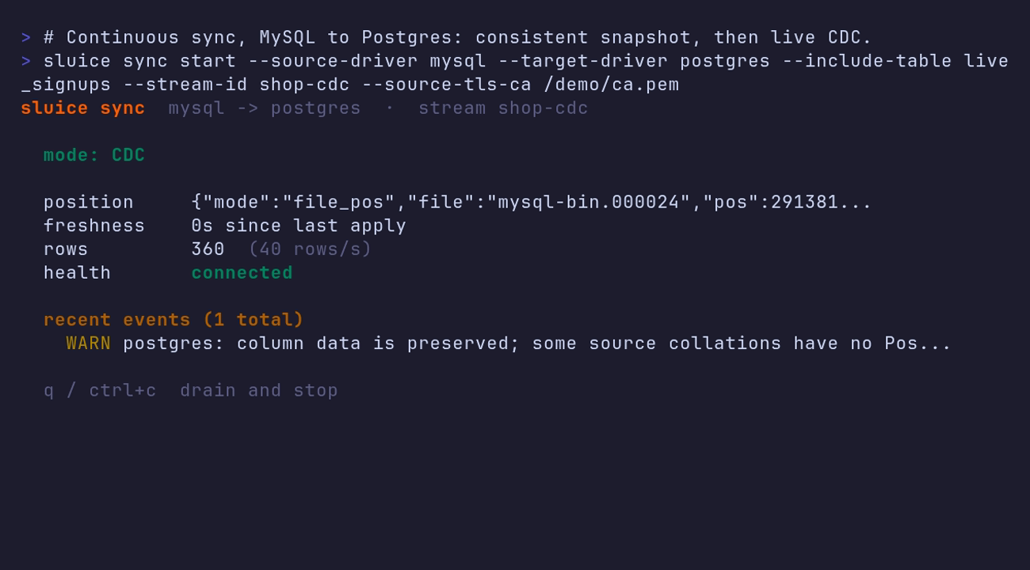Select the truncated position JSON value

click(531, 202)
